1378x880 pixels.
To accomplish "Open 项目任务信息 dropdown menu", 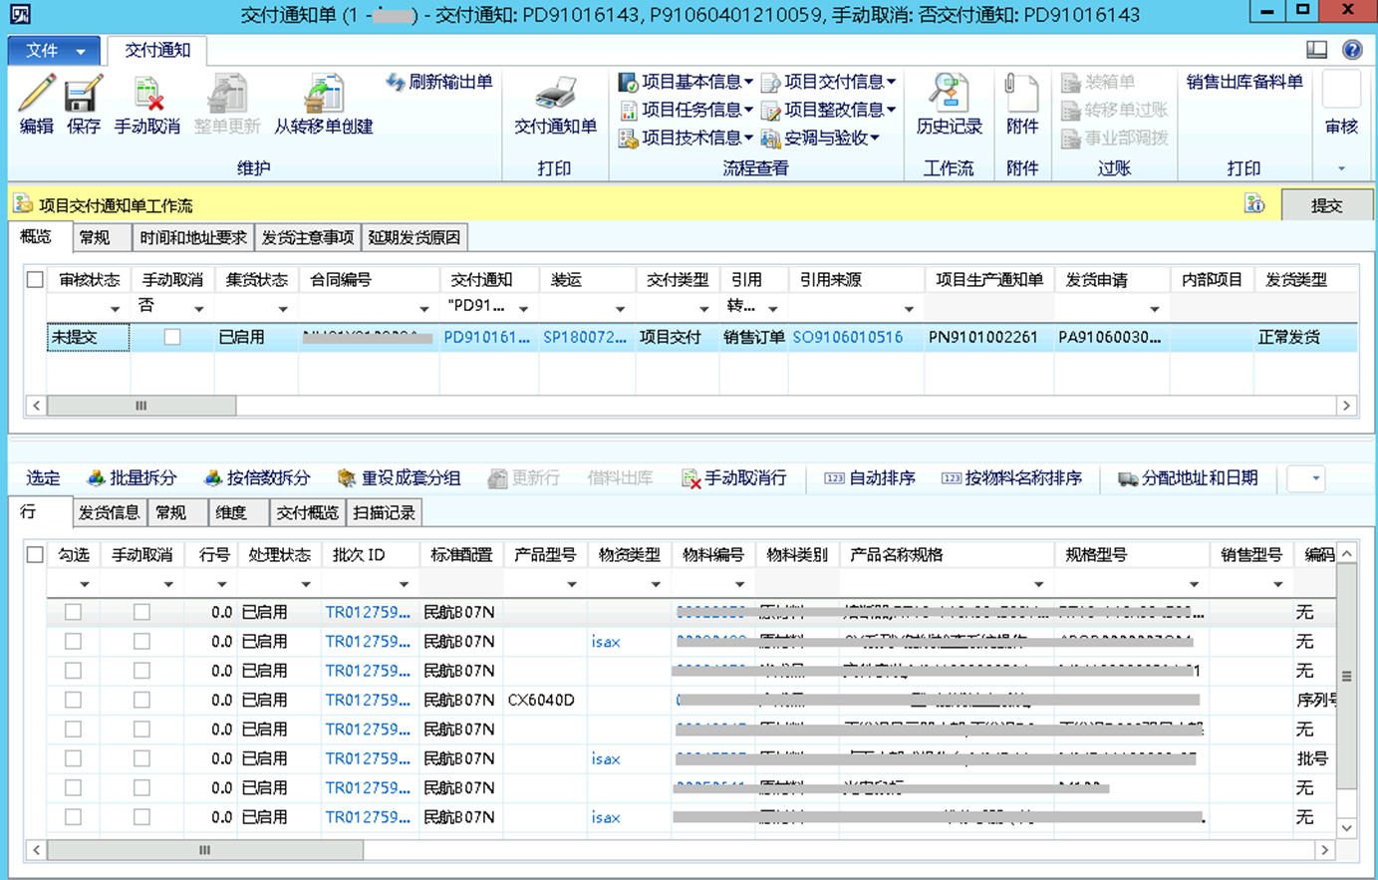I will [x=686, y=110].
